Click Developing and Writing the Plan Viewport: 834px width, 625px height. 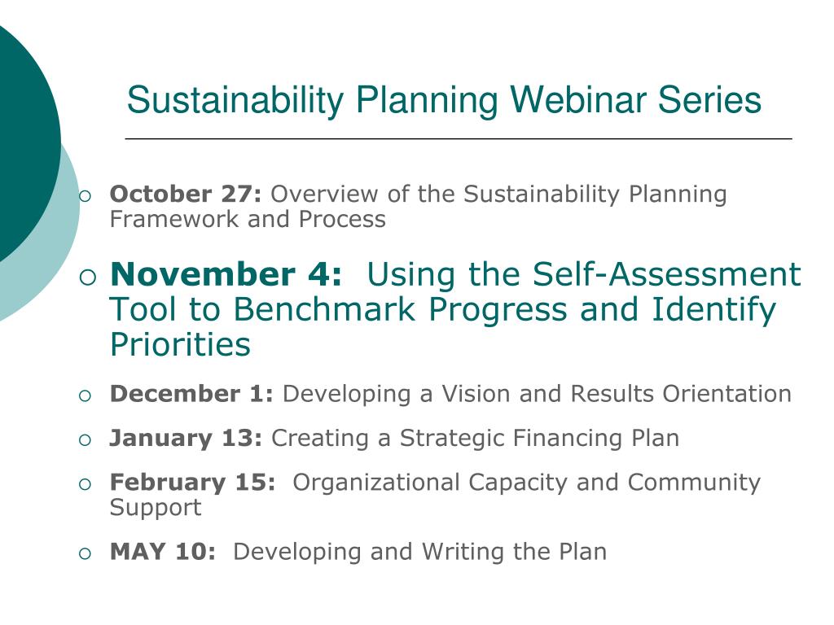[420, 553]
